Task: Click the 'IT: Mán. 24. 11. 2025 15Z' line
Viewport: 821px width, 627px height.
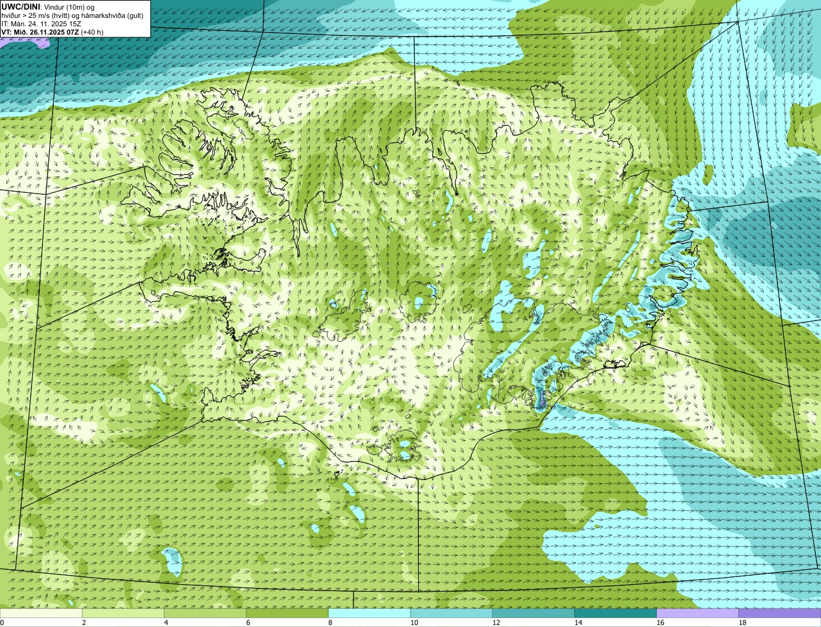Action: [42, 23]
